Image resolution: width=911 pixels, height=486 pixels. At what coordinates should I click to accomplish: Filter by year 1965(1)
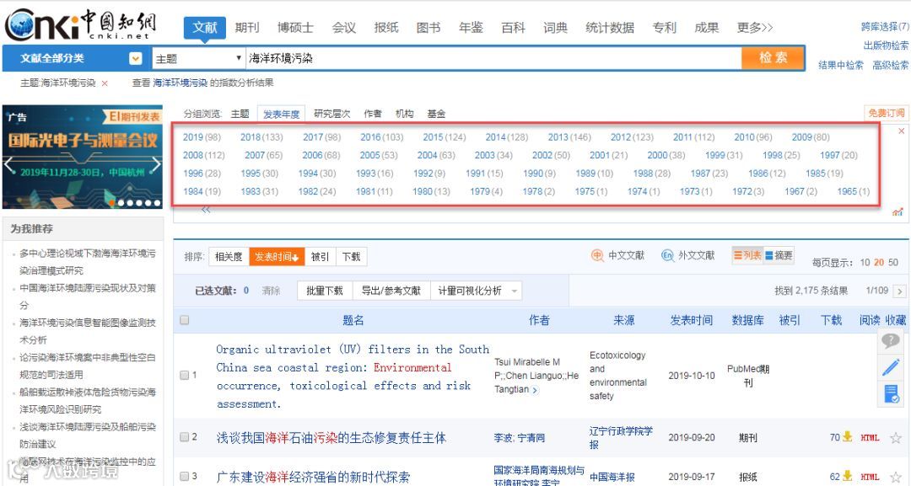coord(853,191)
